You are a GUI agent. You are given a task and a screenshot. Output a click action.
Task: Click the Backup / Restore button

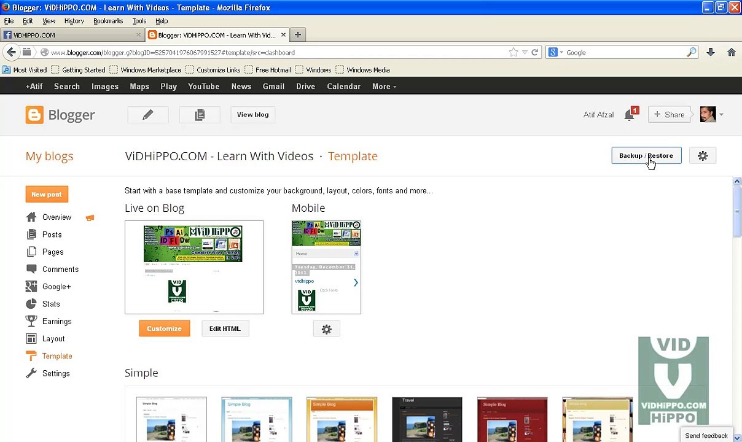[x=646, y=156]
